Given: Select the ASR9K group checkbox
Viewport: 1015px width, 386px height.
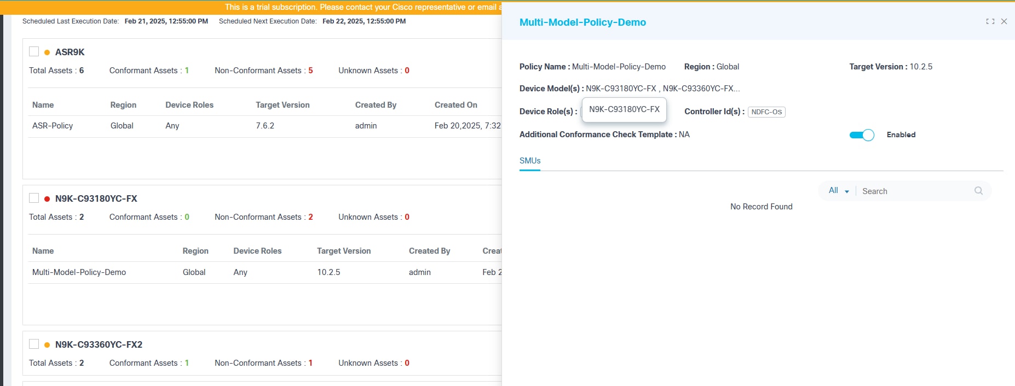Looking at the screenshot, I should (x=34, y=52).
